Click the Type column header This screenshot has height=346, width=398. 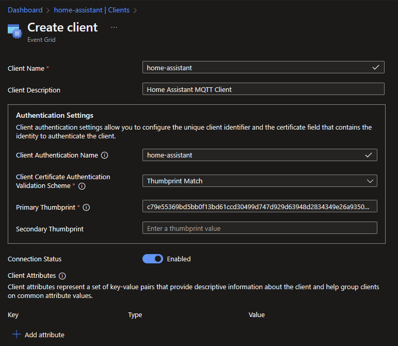(135, 315)
